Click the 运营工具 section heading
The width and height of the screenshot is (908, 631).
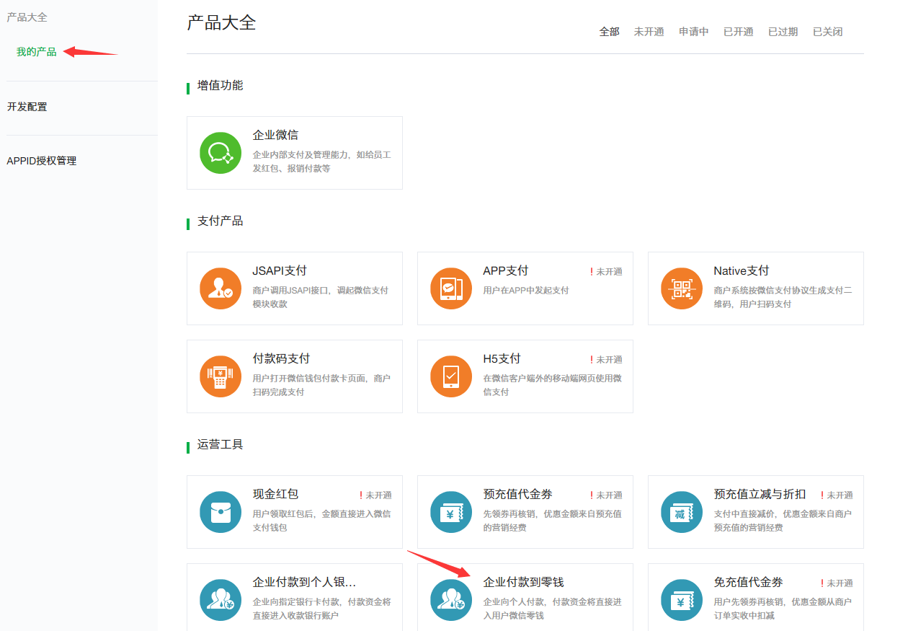221,444
